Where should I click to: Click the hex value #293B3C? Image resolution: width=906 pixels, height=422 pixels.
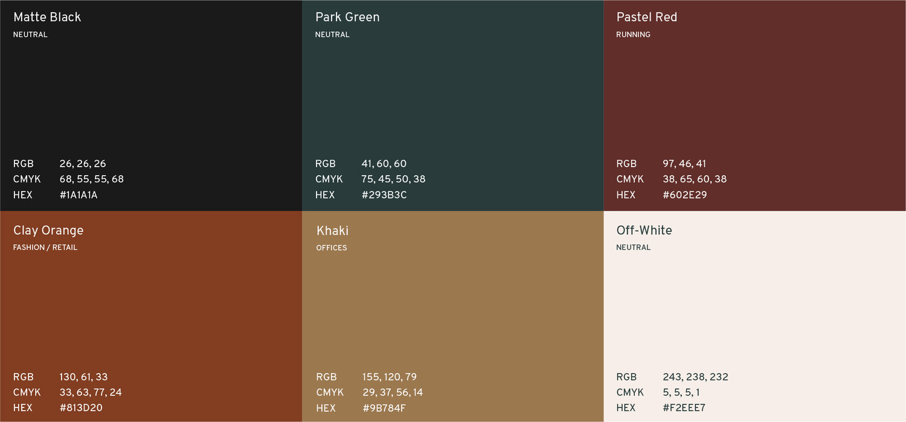coord(384,194)
